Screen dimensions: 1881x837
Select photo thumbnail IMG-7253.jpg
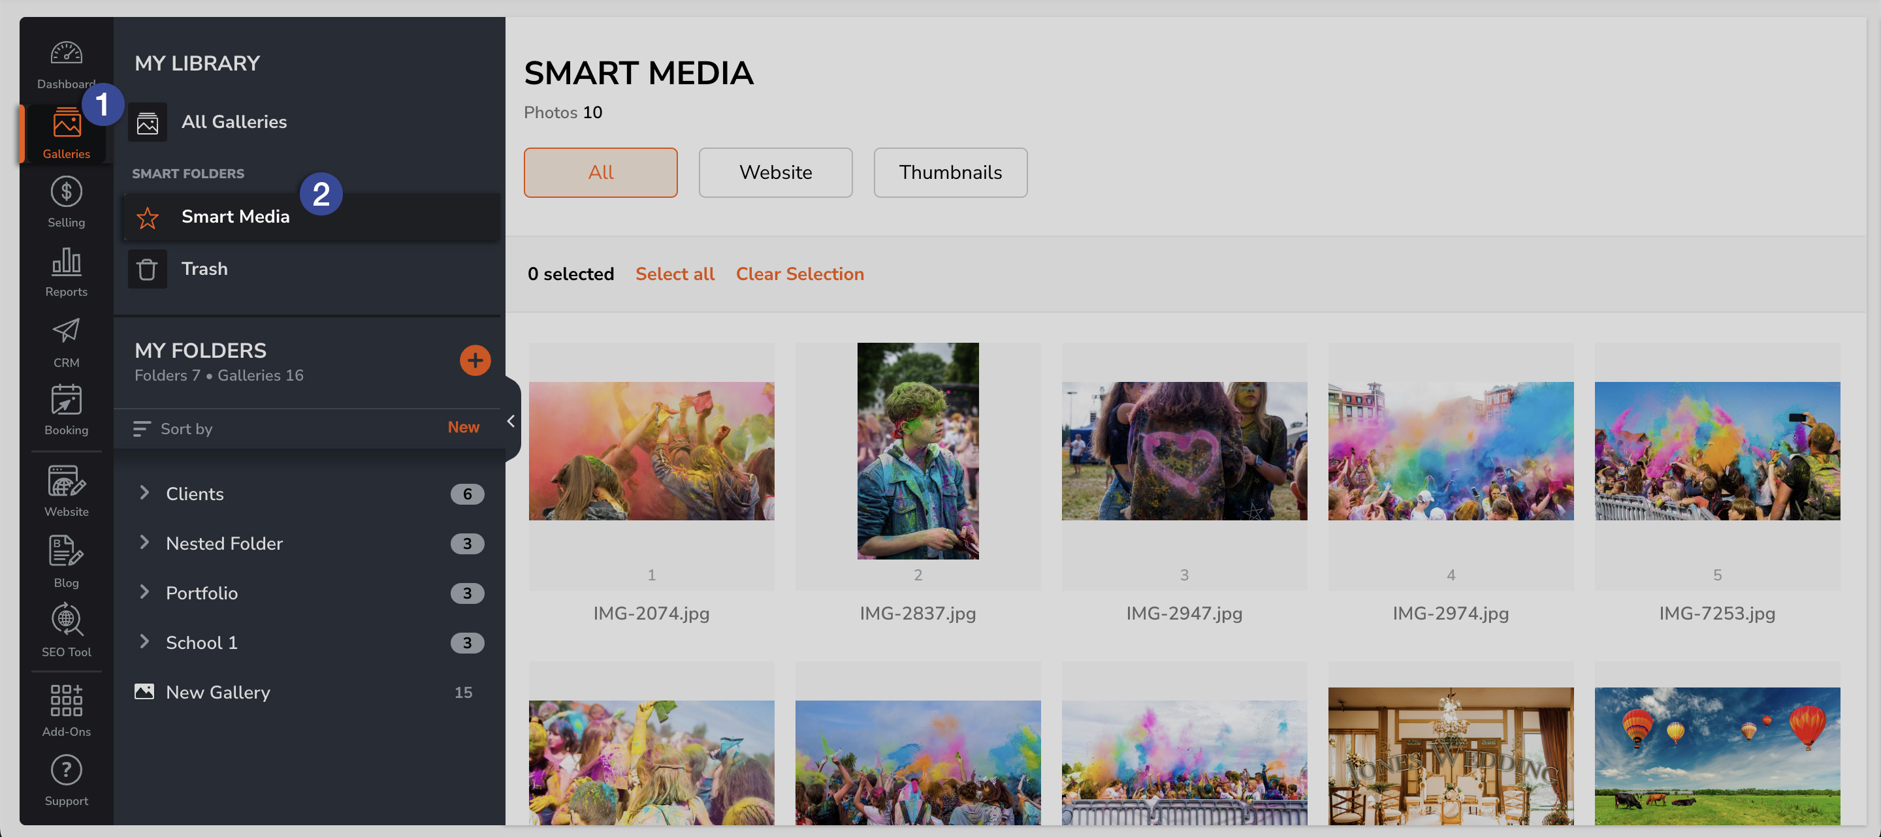point(1718,451)
